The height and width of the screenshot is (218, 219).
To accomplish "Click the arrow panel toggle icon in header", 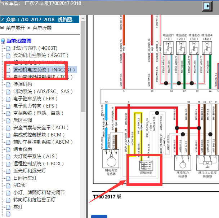I will point(207,6).
